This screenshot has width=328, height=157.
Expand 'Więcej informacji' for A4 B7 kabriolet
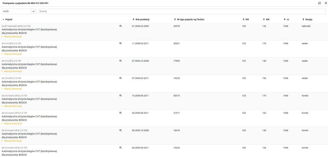[12, 37]
